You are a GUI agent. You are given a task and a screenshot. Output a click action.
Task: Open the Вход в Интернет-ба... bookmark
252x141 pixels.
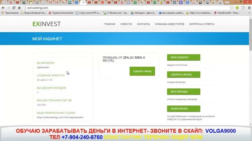coord(33,13)
